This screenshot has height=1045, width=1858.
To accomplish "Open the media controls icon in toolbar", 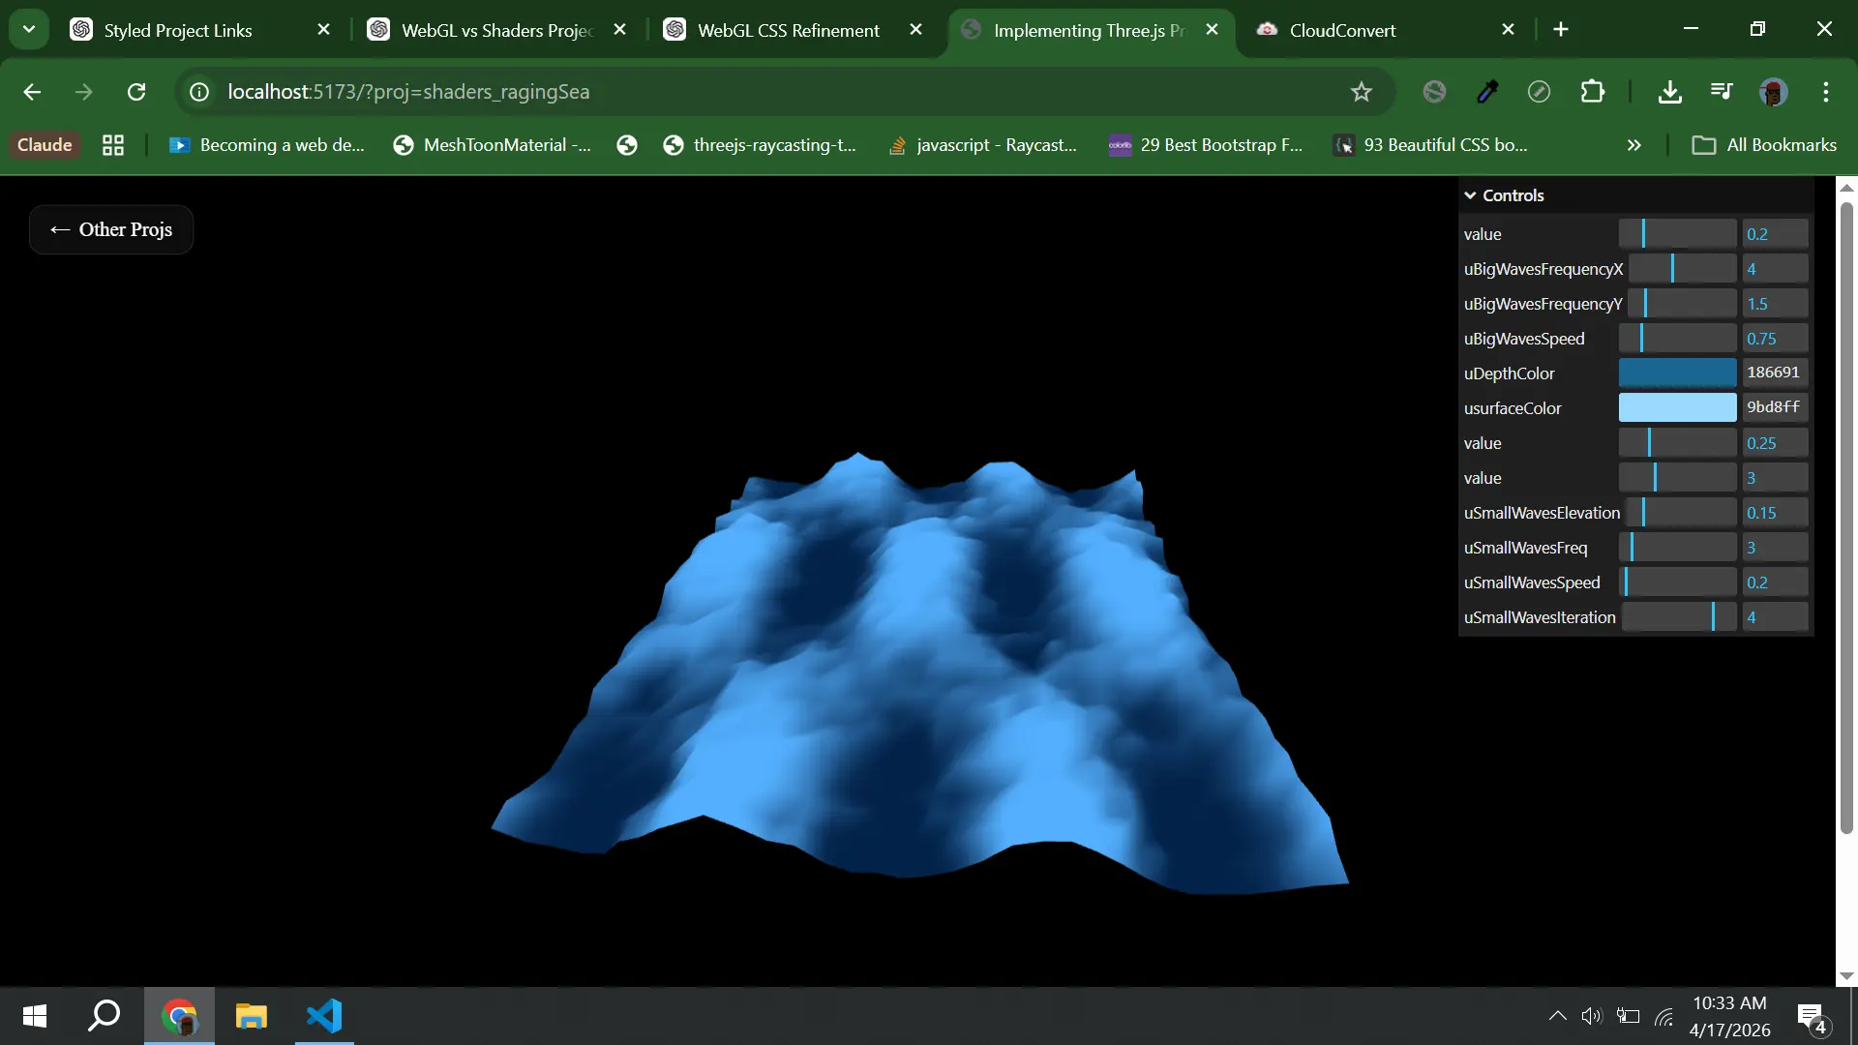I will tap(1722, 92).
